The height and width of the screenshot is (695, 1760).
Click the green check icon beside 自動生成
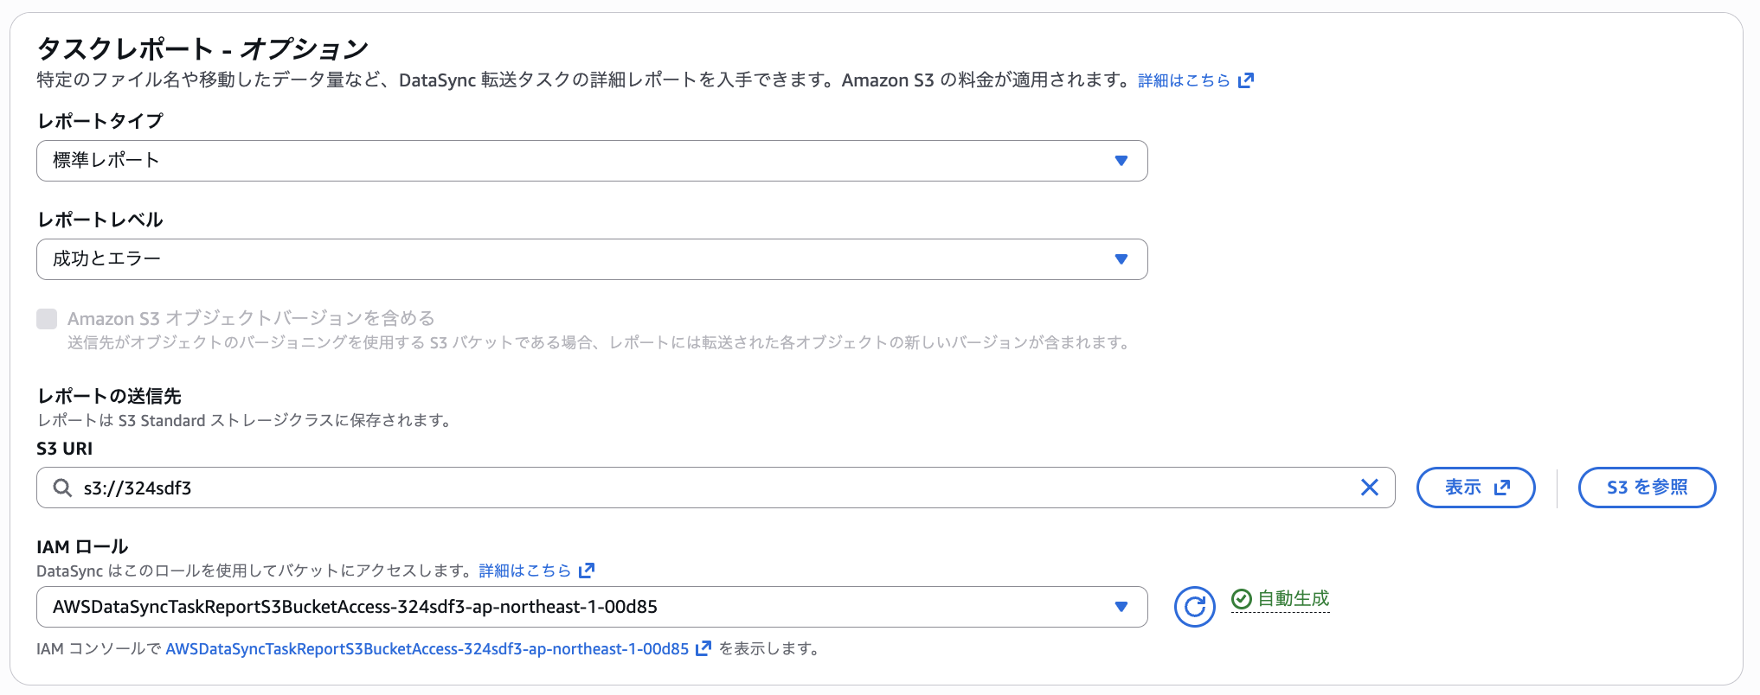[1242, 599]
